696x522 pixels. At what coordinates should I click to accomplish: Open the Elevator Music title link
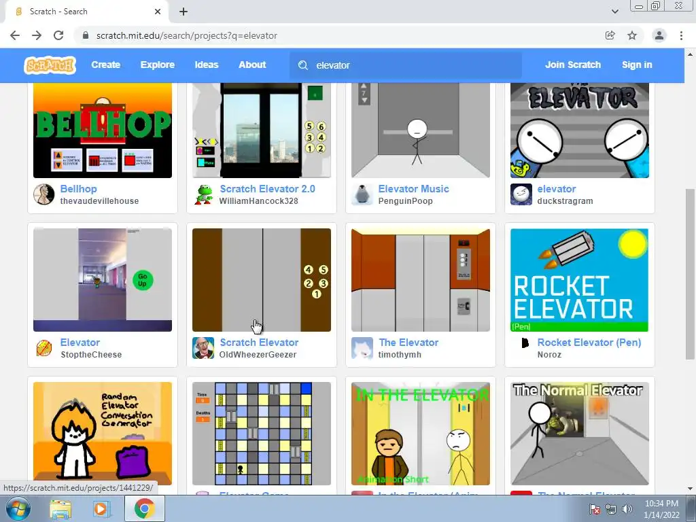pos(414,189)
